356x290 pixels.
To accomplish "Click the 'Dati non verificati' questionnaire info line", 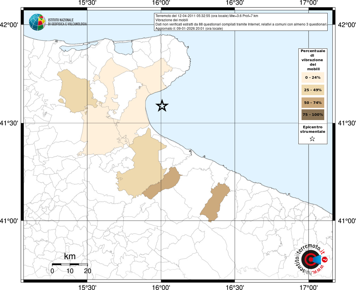I will [x=241, y=24].
